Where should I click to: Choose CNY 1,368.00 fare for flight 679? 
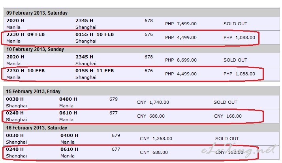(x=156, y=139)
